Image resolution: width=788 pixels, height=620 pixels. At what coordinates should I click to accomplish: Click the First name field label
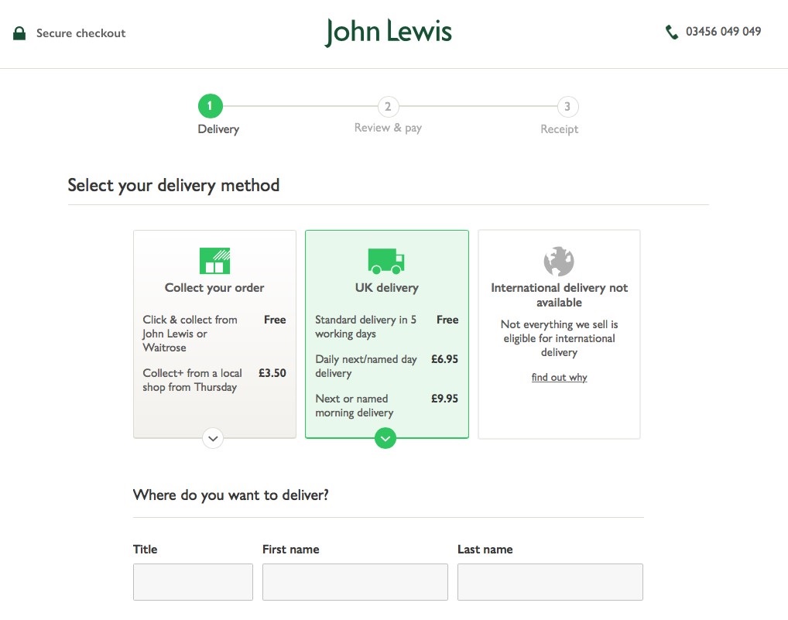(291, 550)
